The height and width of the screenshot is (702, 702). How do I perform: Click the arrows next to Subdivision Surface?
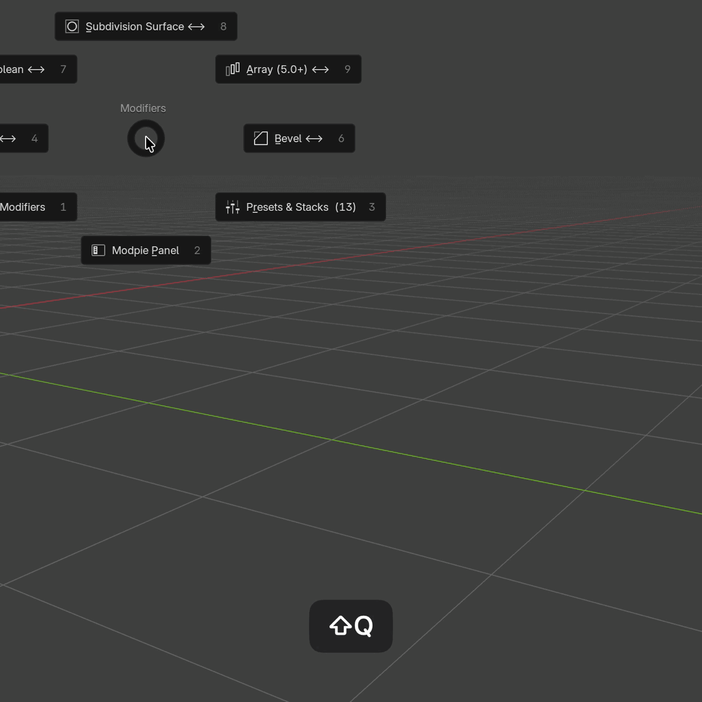[x=196, y=26]
